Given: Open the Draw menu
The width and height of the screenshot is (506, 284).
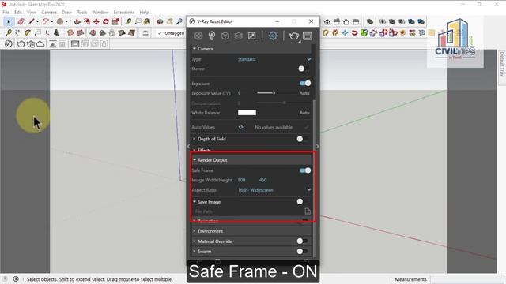Looking at the screenshot, I should (x=66, y=13).
